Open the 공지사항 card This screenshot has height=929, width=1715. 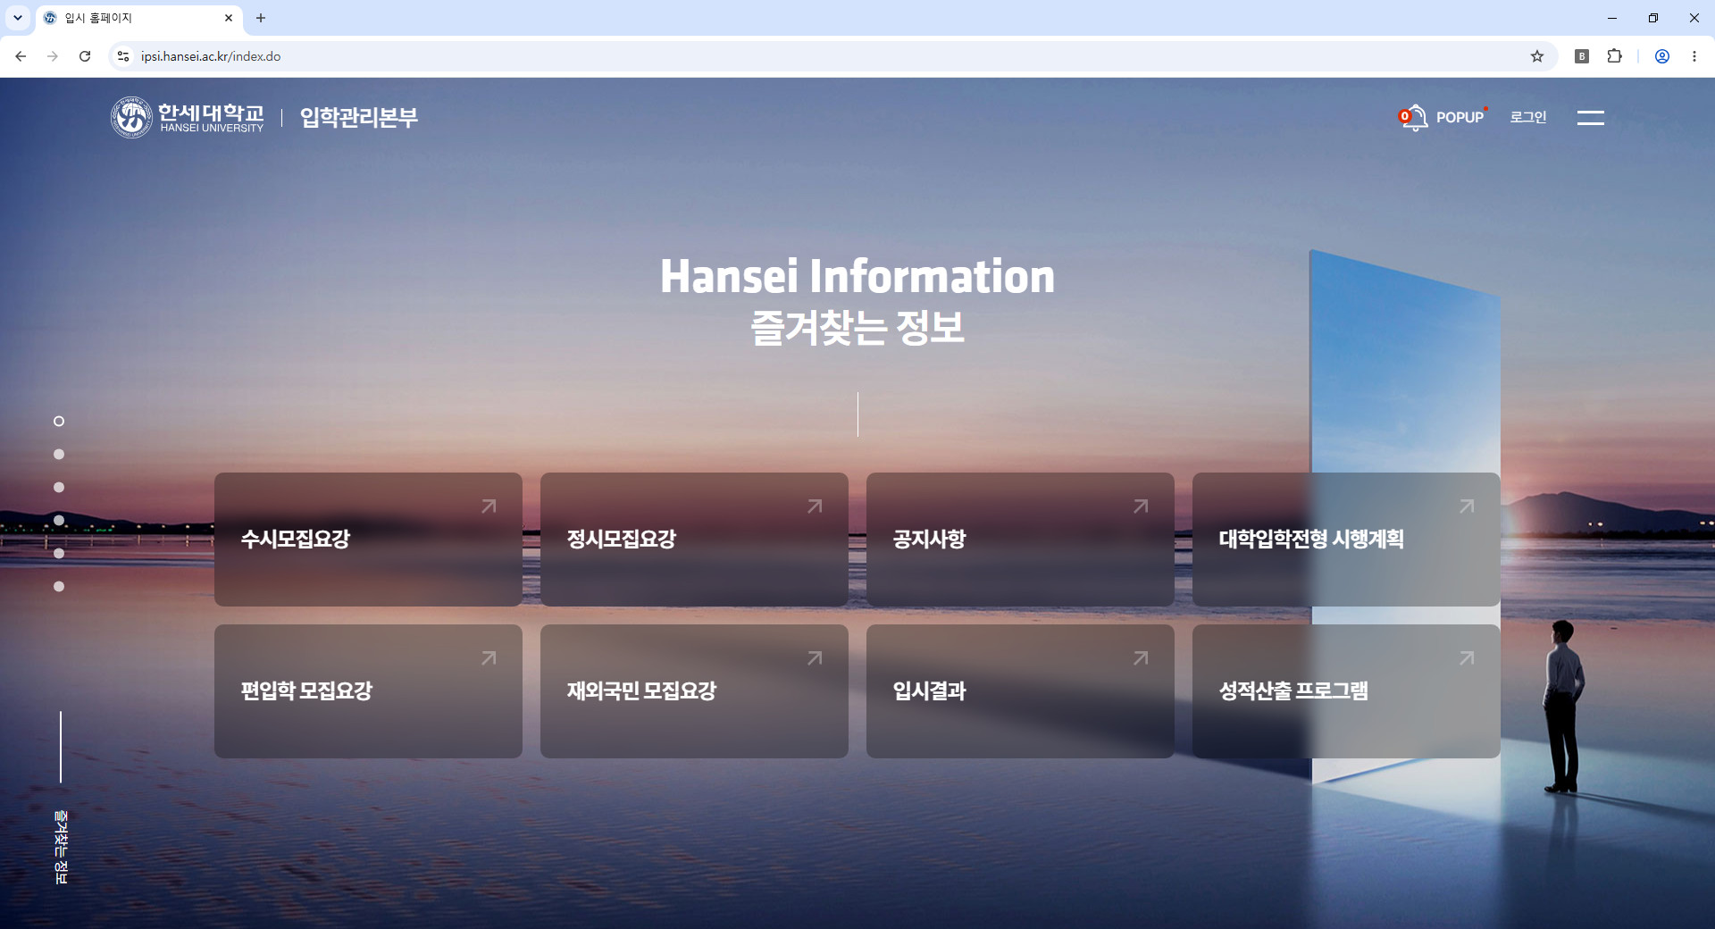click(1020, 540)
